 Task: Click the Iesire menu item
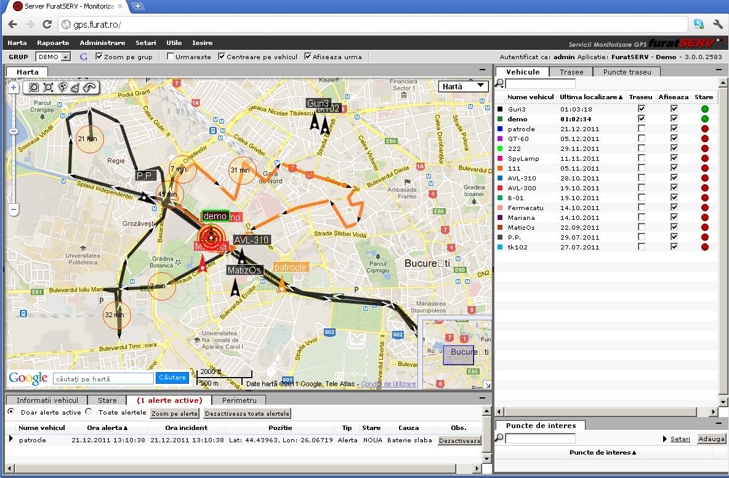pyautogui.click(x=202, y=43)
